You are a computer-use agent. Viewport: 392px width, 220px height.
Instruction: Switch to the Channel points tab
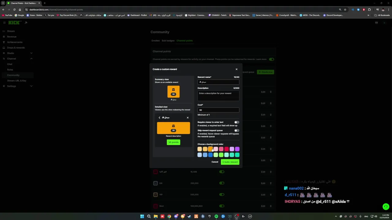[x=185, y=41]
